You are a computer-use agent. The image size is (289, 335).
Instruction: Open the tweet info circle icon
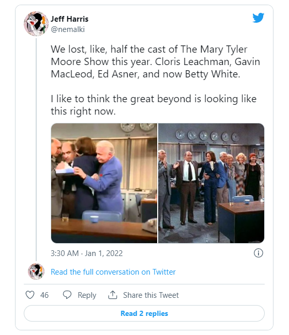(258, 253)
